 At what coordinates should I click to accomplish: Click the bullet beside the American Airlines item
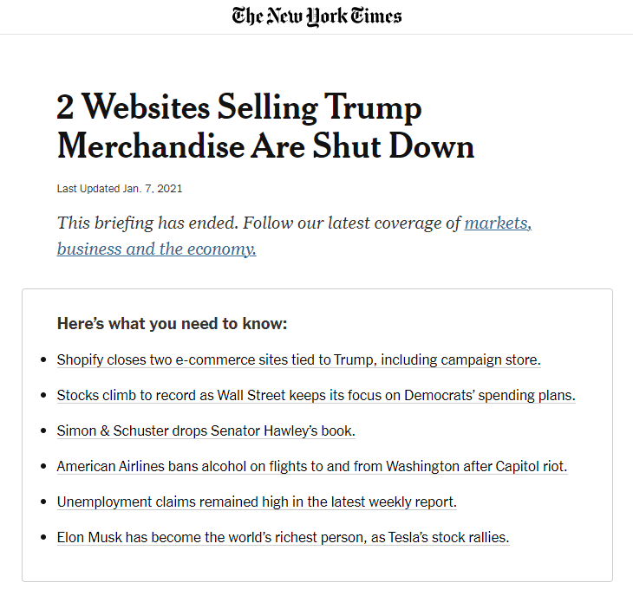43,466
